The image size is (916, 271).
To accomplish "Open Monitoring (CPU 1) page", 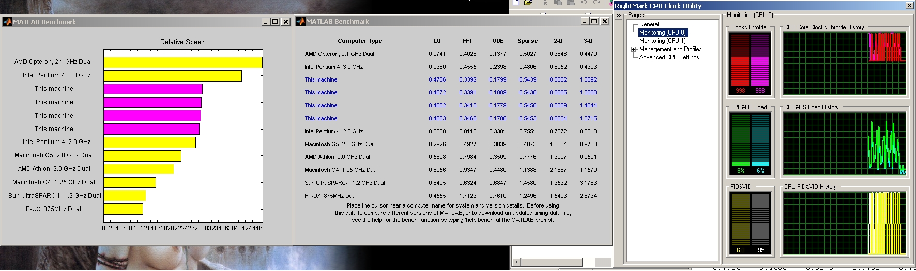I will click(x=663, y=41).
